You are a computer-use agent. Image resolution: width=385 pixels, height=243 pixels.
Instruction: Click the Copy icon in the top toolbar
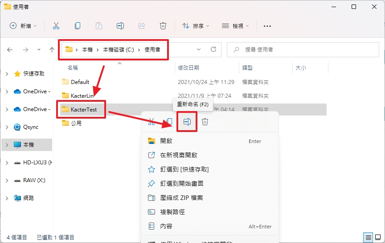click(x=78, y=26)
